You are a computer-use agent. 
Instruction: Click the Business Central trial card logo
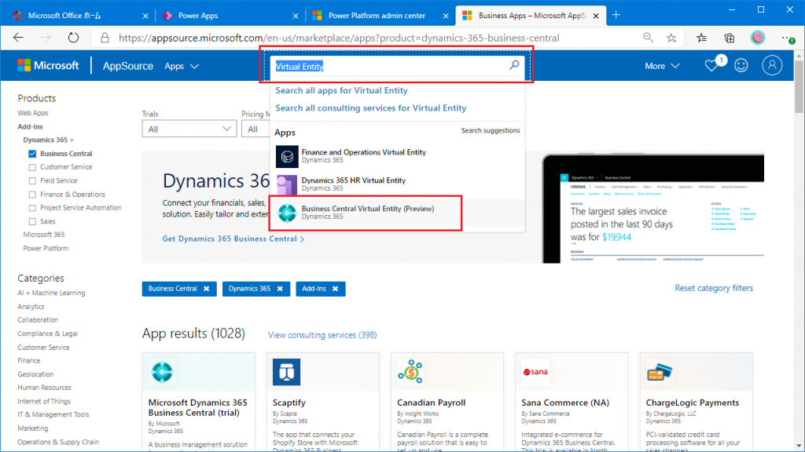tap(162, 372)
